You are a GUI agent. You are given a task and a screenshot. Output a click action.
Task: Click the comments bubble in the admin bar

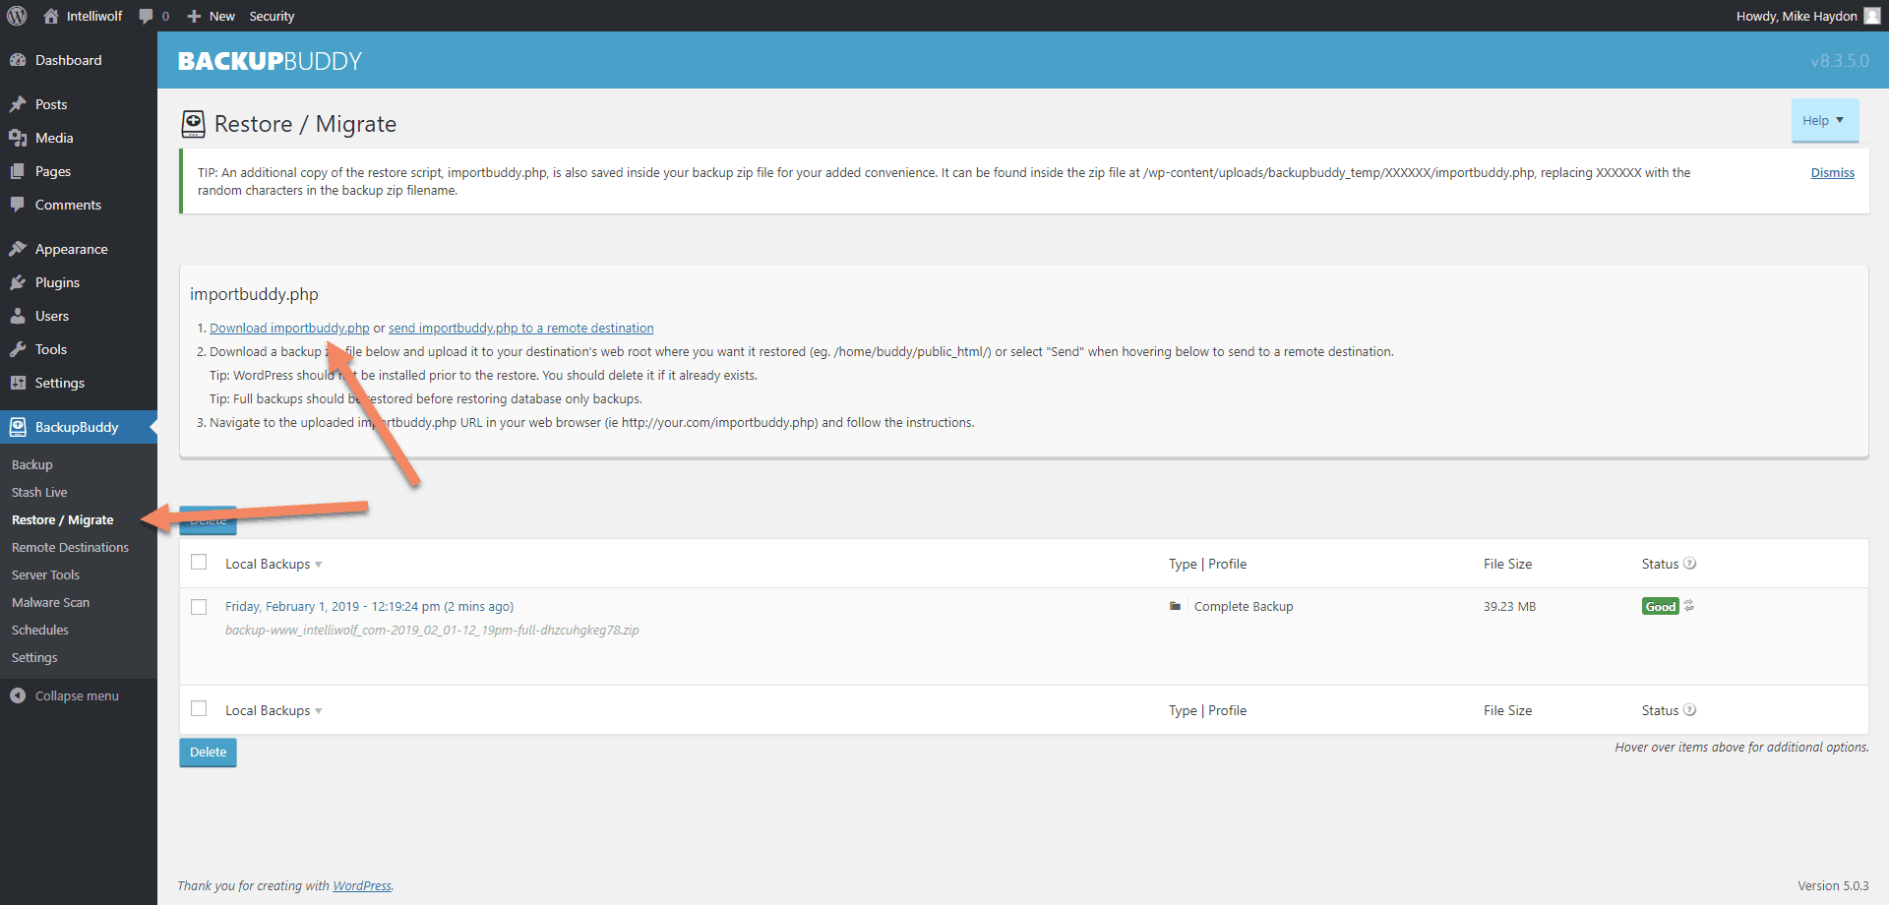click(x=146, y=16)
